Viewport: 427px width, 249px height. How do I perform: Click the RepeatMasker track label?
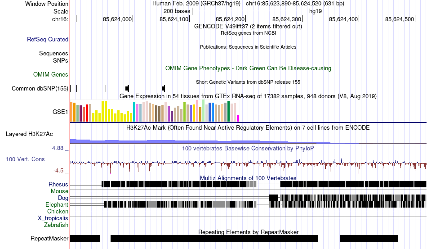tap(49, 238)
